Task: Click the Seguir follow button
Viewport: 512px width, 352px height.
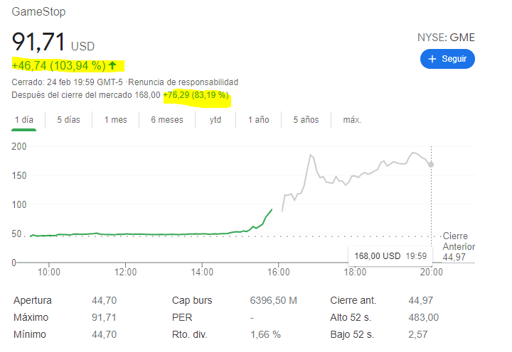Action: pyautogui.click(x=447, y=59)
